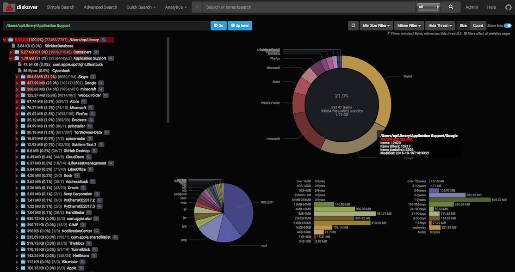Click the search magnifier button
Screen dimensions: 515x272
click(x=451, y=7)
